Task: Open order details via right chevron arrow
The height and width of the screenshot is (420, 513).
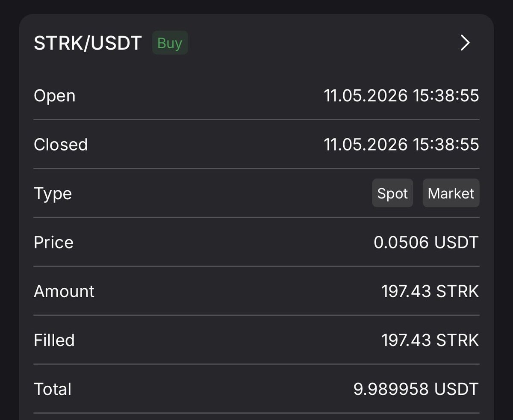Action: [x=465, y=43]
